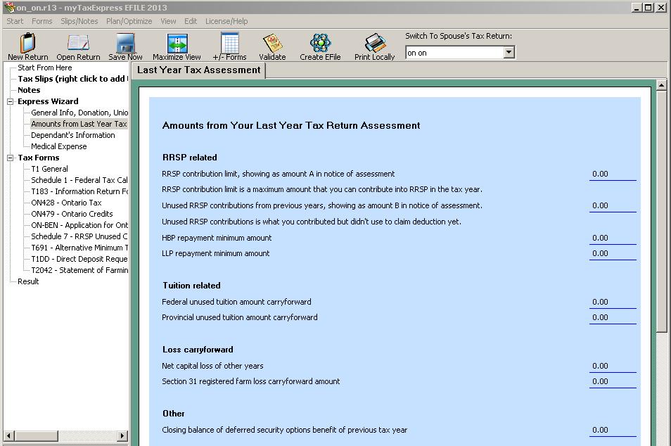Click Provincial unused tuition carryforward field
This screenshot has width=671, height=446.
click(x=613, y=317)
